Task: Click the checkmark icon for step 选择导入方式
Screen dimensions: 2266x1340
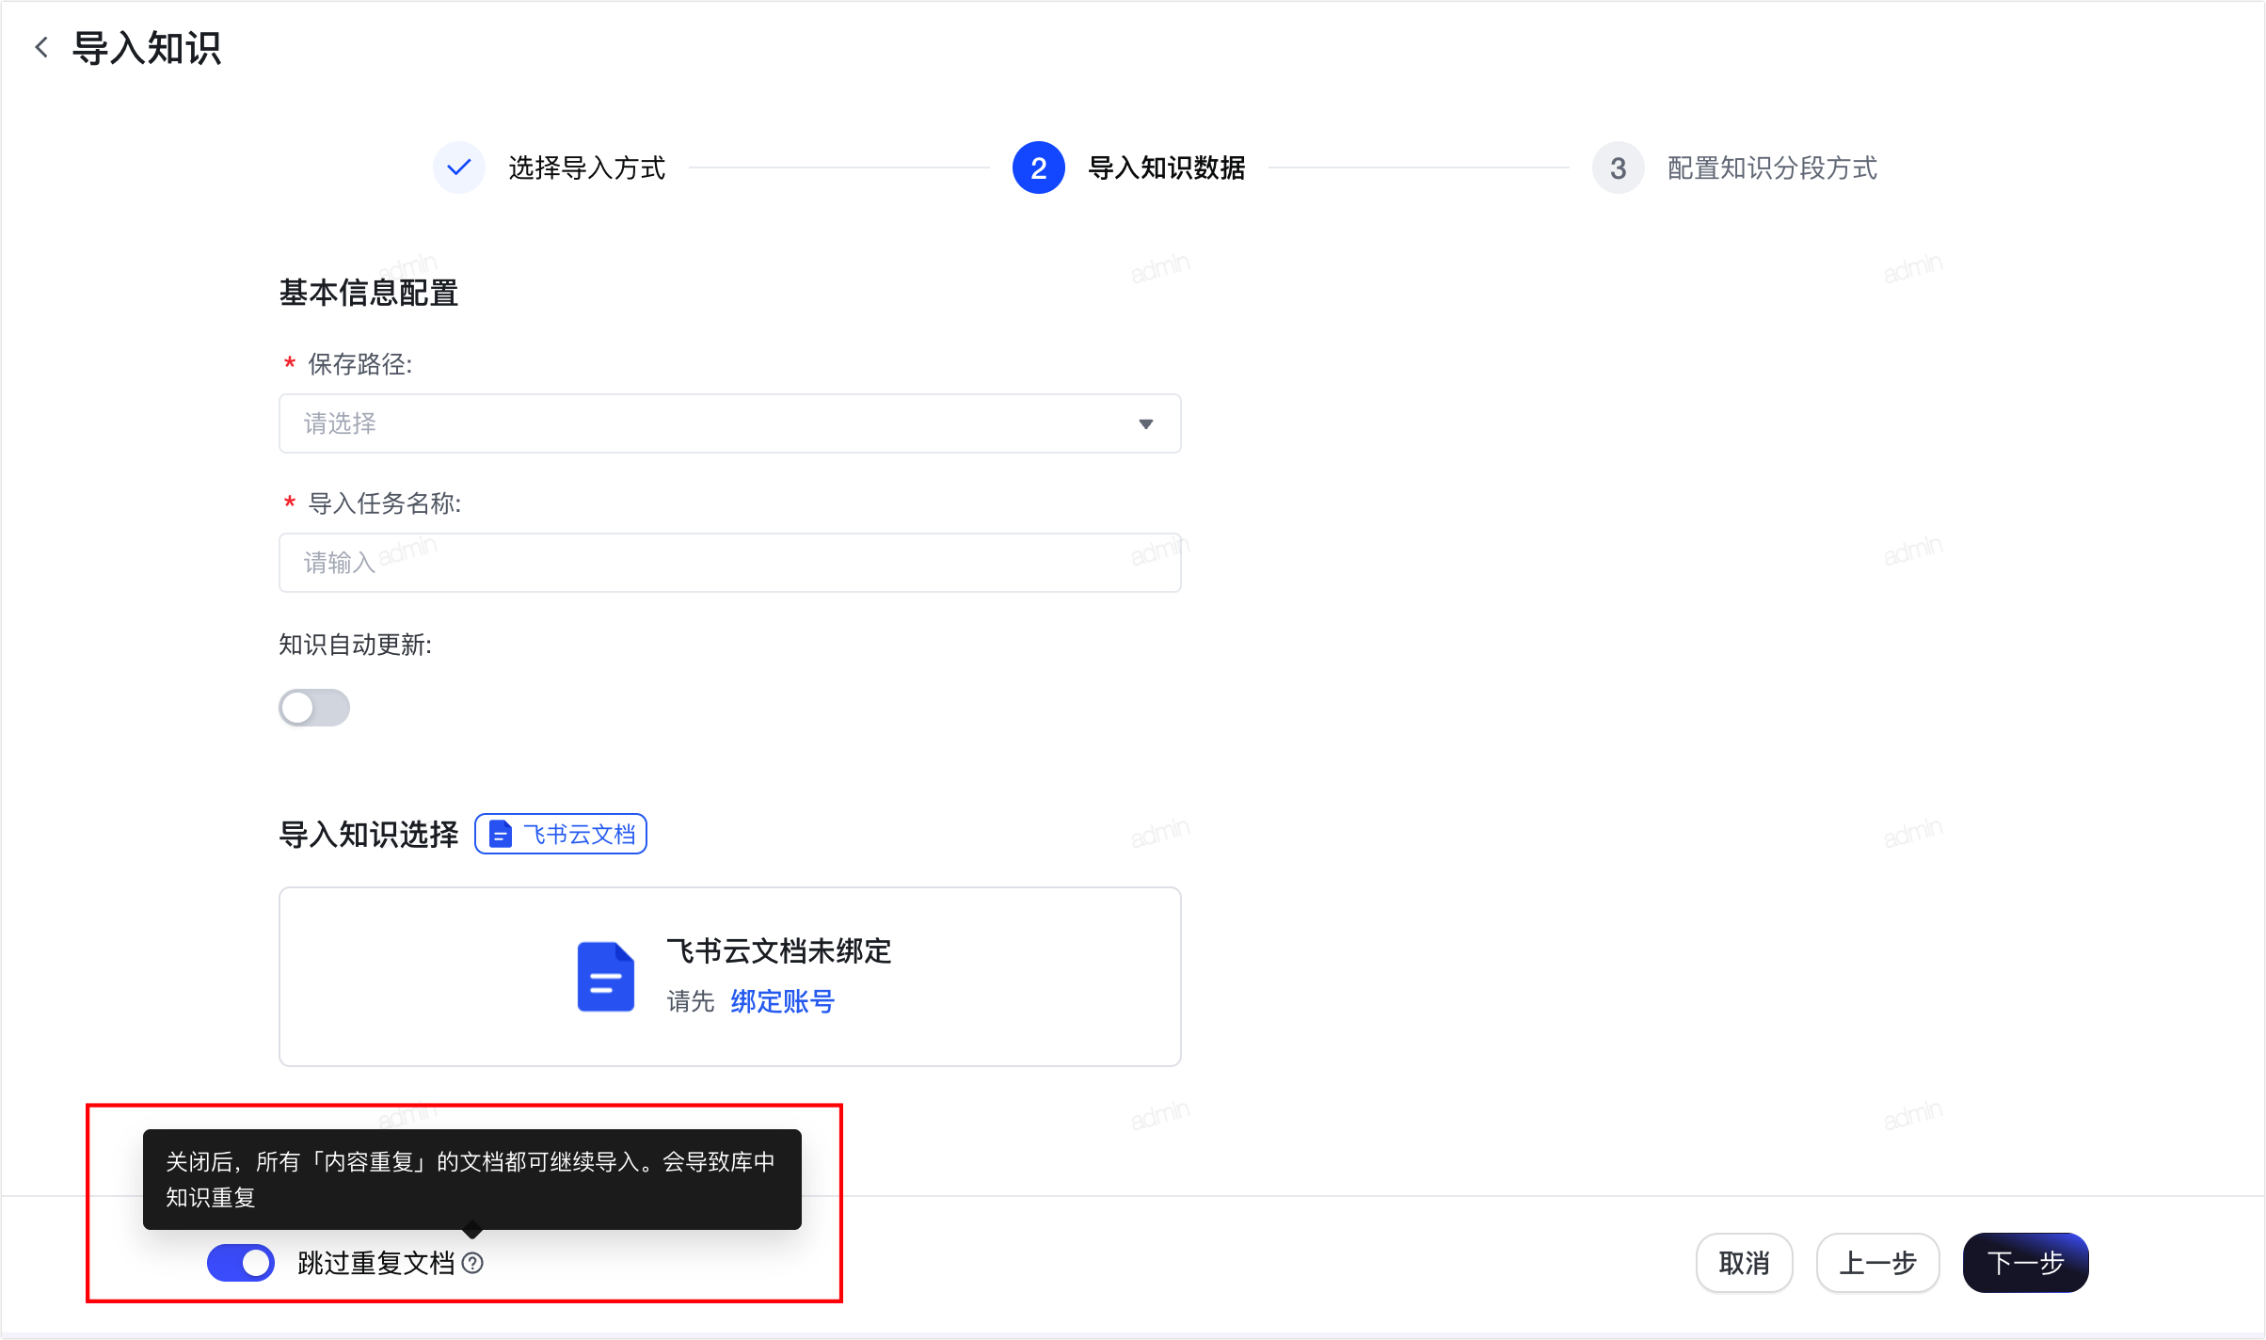Action: coord(459,167)
